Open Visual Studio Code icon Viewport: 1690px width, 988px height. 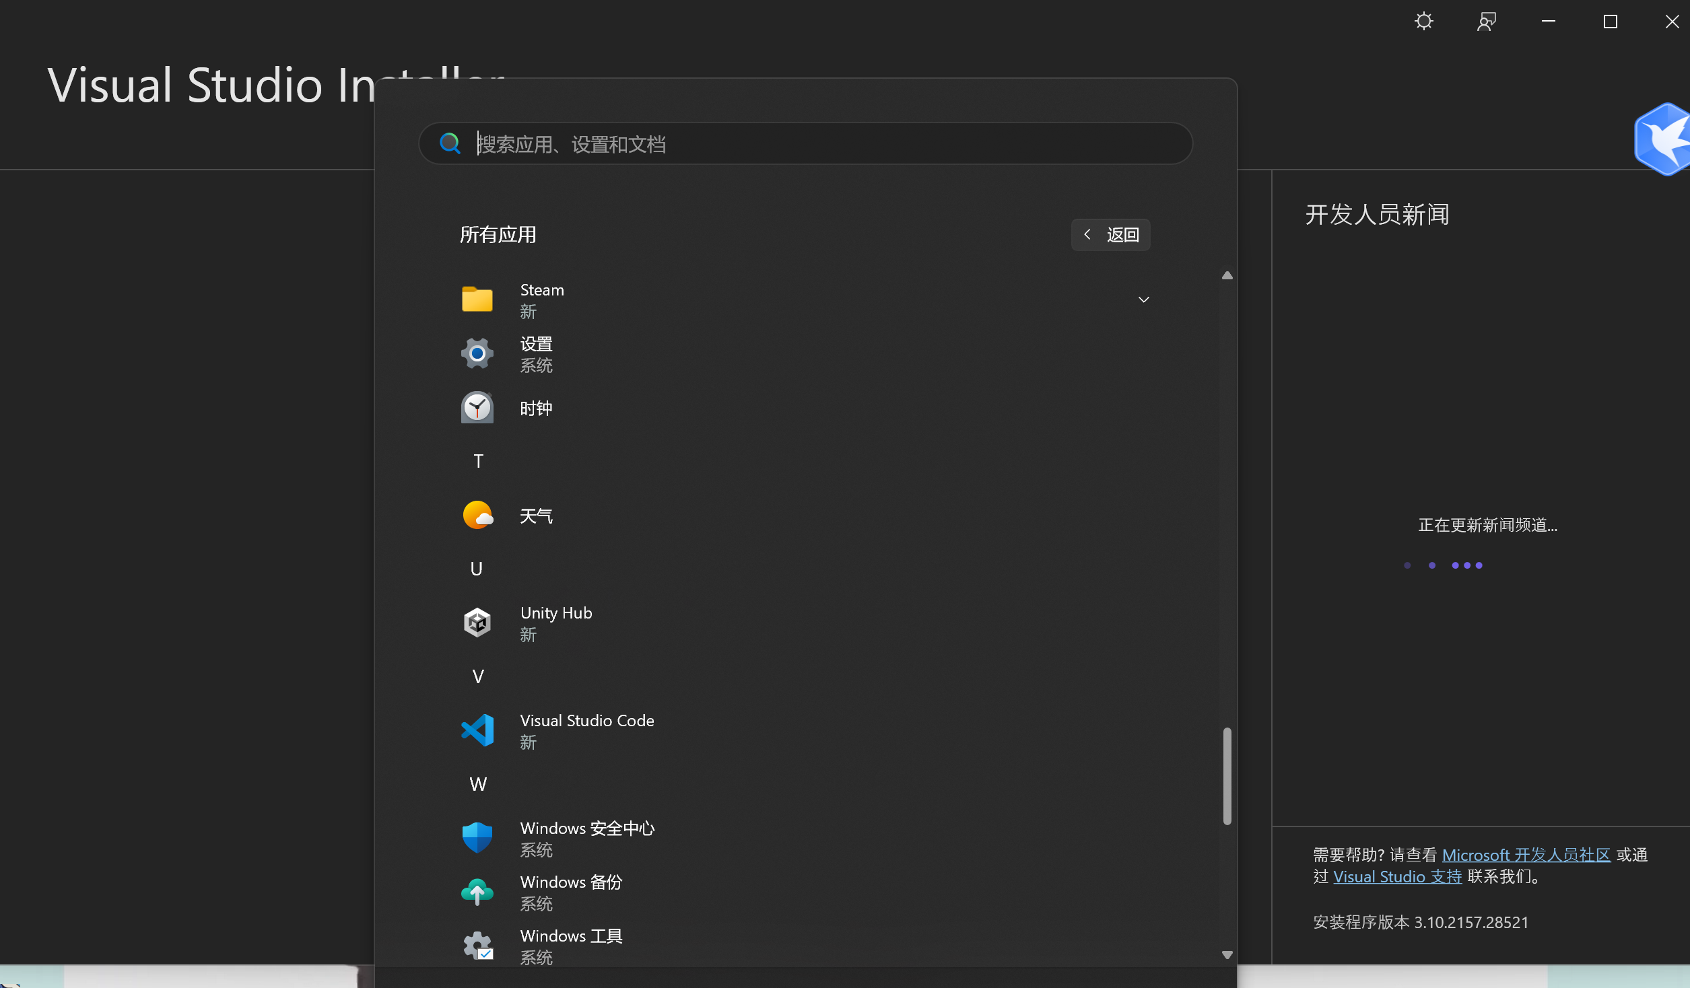(477, 730)
